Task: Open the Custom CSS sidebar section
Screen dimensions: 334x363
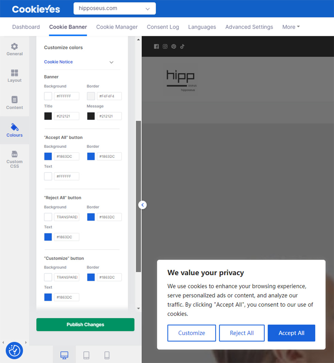Action: [x=14, y=159]
